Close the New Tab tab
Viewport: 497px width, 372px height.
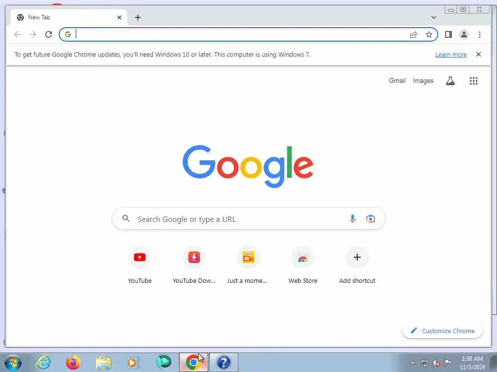119,17
